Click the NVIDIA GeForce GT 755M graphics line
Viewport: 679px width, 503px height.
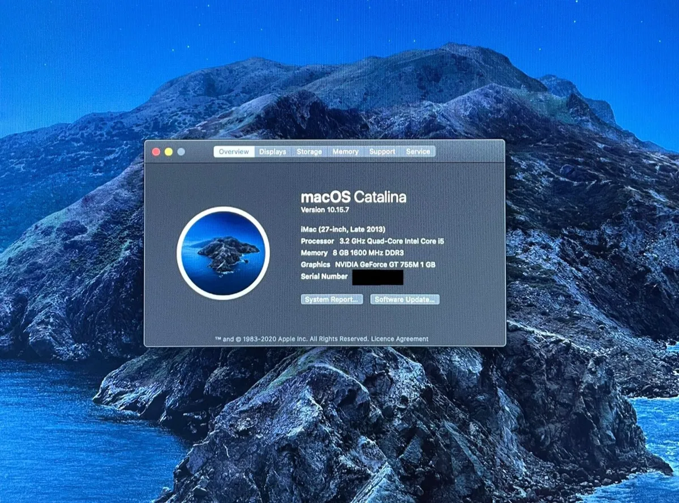click(368, 265)
